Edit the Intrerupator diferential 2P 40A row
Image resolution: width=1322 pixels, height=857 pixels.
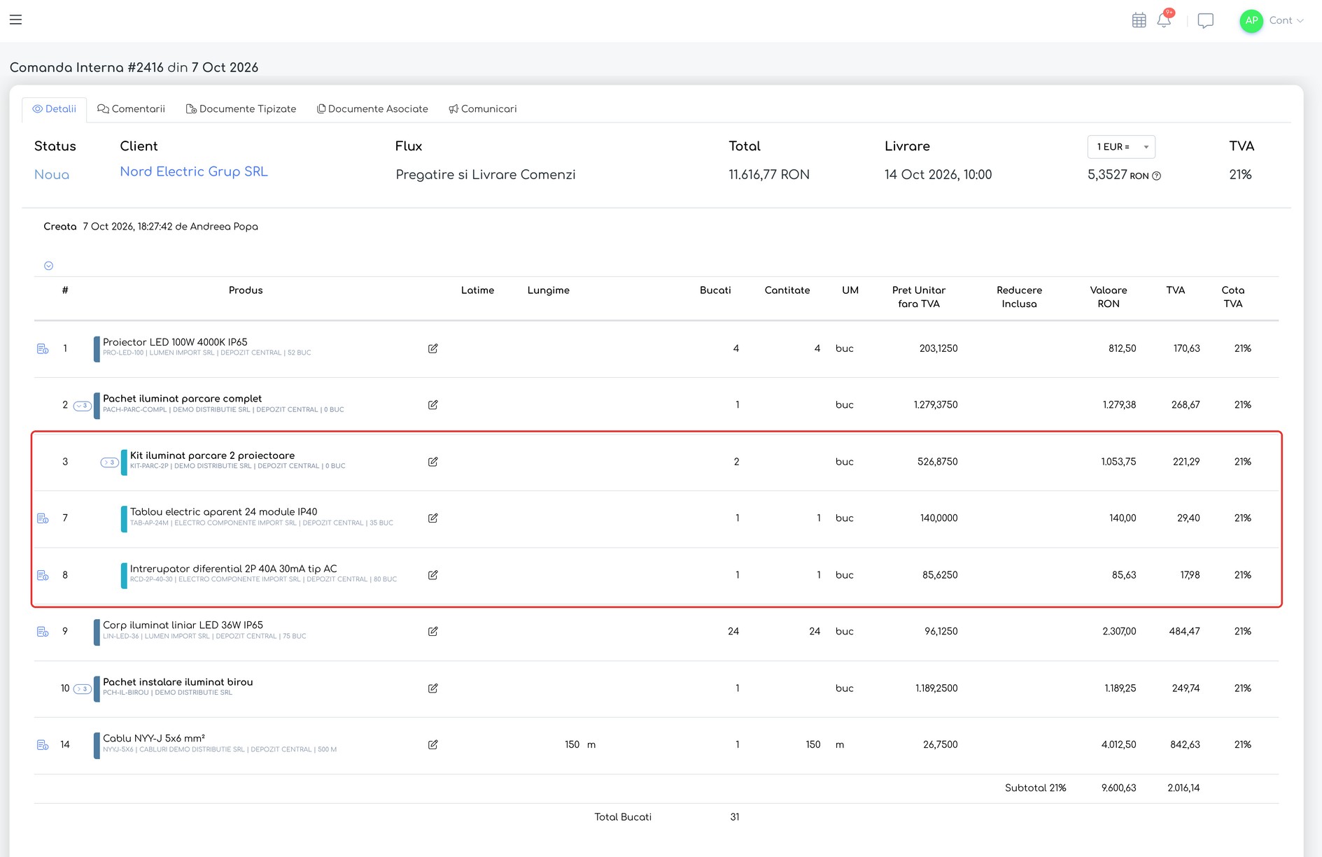[x=433, y=575]
